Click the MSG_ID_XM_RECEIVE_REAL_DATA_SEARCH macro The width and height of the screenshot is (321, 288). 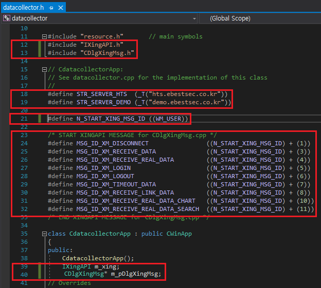[x=137, y=209]
